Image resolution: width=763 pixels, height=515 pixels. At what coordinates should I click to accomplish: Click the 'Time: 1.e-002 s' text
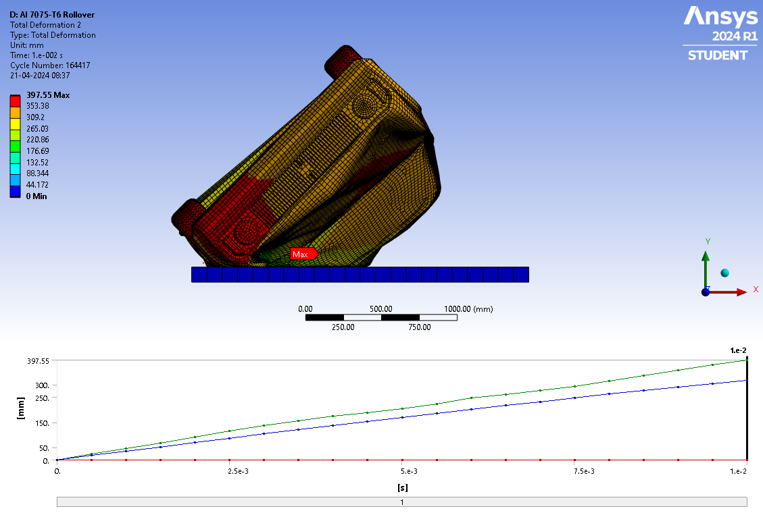36,55
